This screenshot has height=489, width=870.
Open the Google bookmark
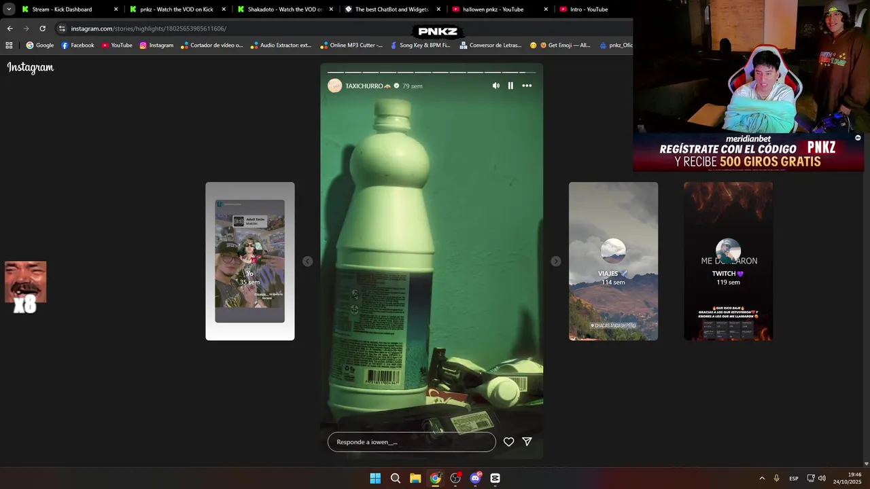(40, 46)
